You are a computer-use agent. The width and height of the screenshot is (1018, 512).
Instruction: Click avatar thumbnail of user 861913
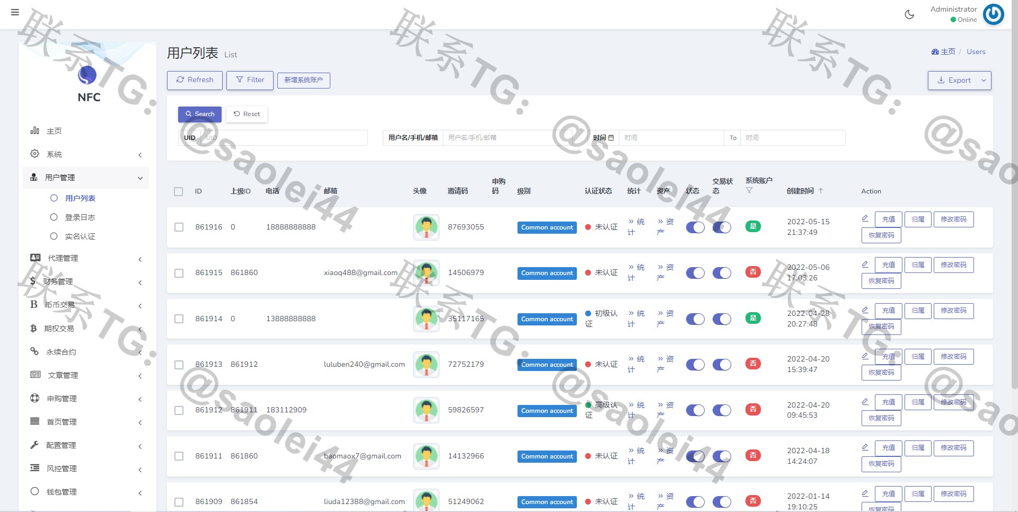click(x=426, y=365)
